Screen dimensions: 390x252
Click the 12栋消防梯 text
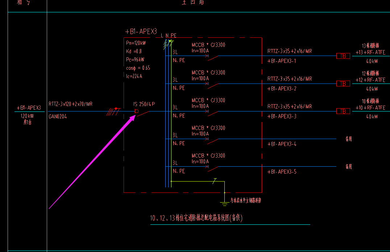370,73
